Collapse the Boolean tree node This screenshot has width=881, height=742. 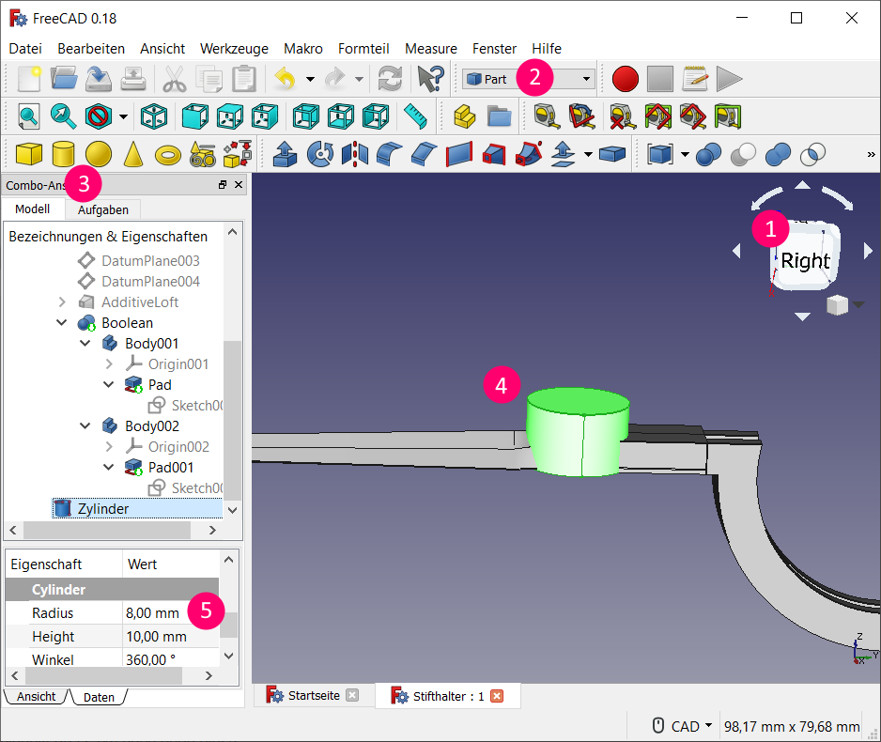[62, 323]
